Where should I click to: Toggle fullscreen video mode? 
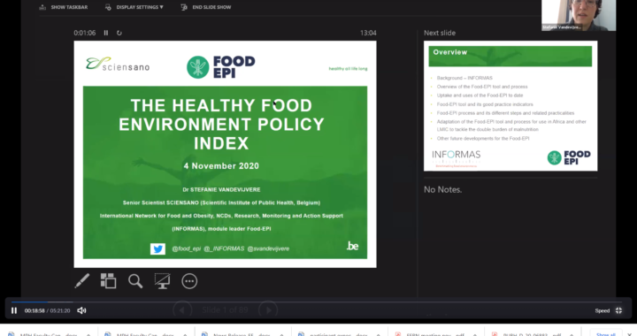pos(618,310)
